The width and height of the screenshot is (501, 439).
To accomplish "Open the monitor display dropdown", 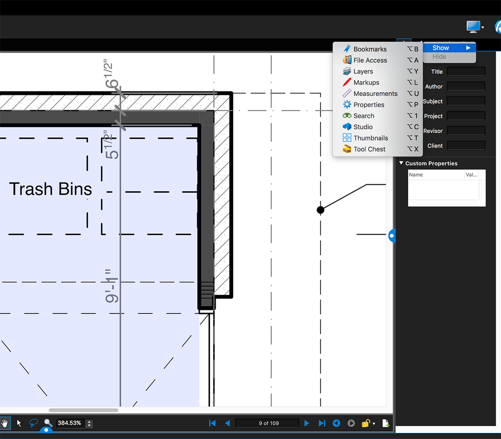I will (474, 26).
